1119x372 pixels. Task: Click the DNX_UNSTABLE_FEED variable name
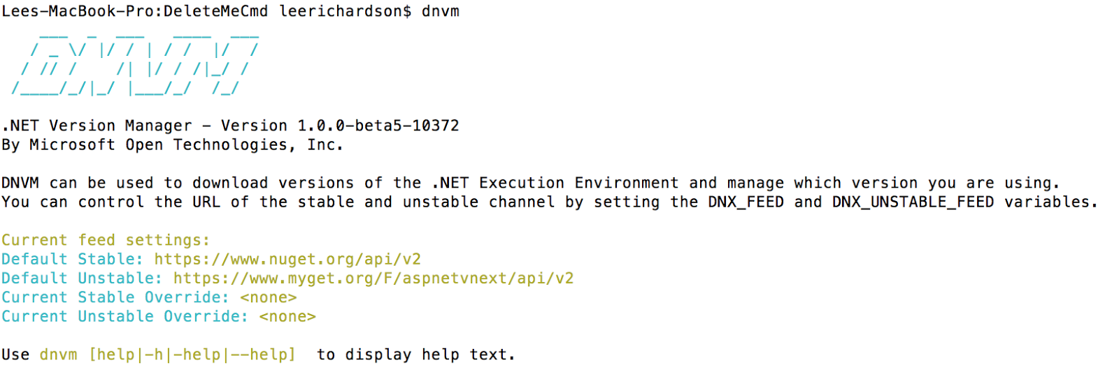point(913,202)
